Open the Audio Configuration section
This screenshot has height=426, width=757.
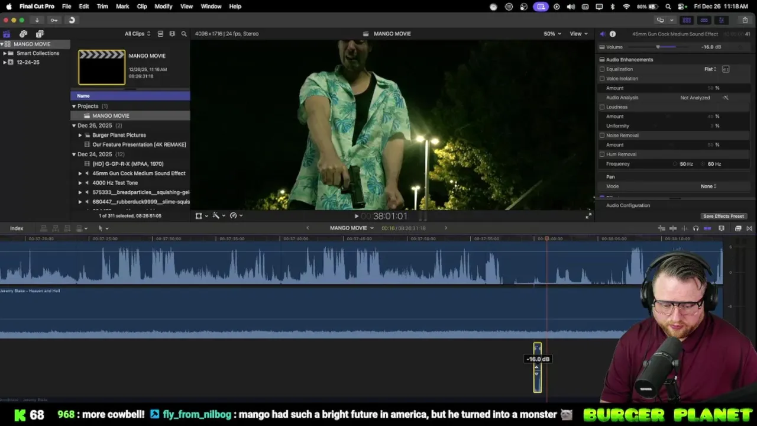click(628, 205)
